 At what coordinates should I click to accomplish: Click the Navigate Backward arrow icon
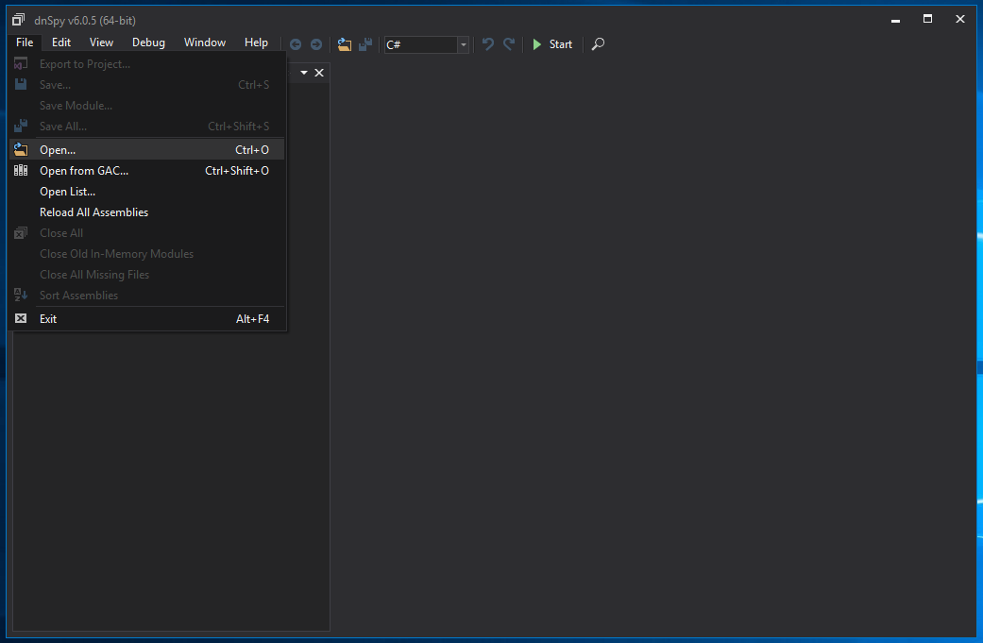click(296, 44)
